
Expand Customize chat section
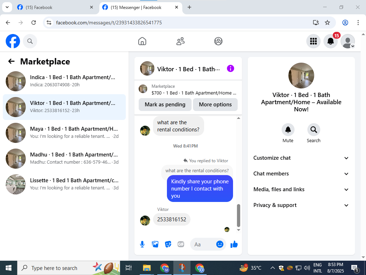pos(301,158)
